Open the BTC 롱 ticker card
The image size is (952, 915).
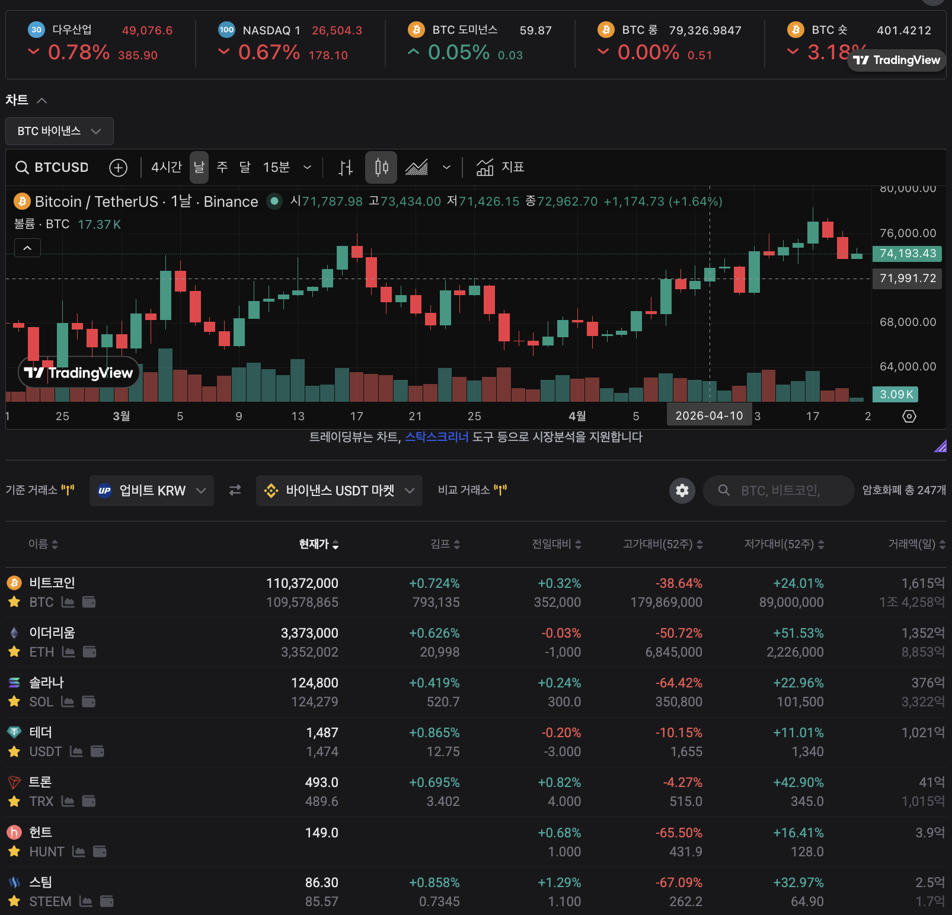point(669,42)
